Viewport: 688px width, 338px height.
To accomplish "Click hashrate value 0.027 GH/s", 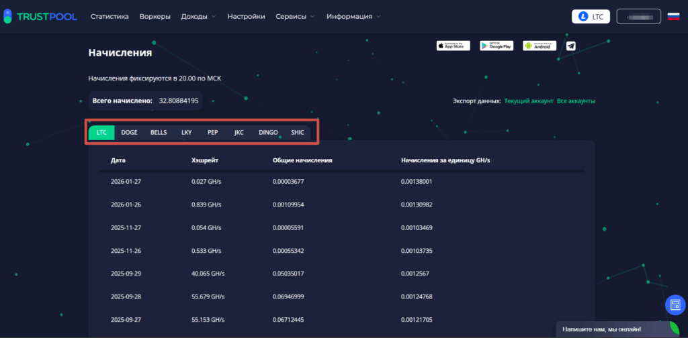I will [x=206, y=181].
